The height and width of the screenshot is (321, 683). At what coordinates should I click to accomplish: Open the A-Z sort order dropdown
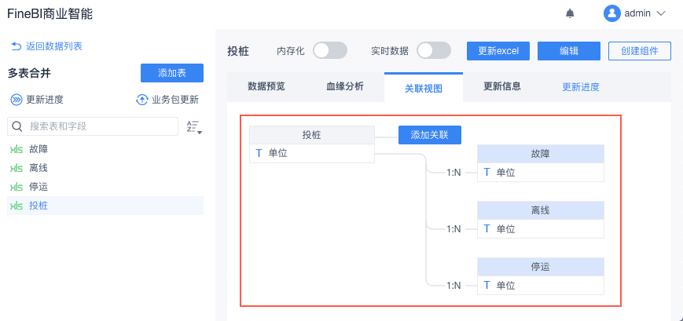(x=194, y=126)
